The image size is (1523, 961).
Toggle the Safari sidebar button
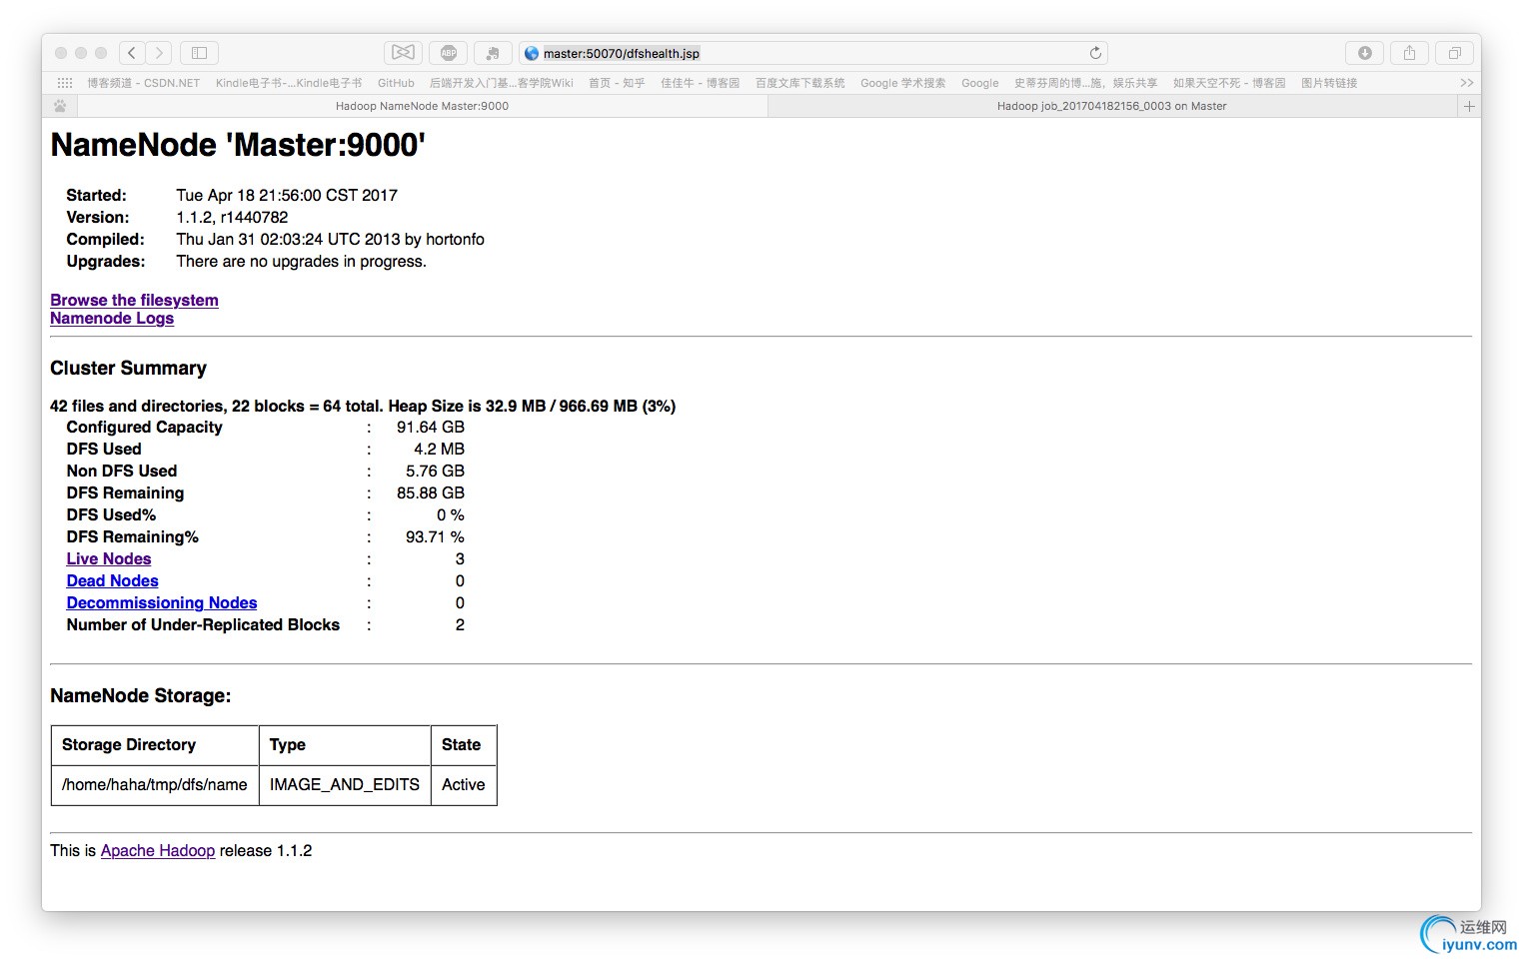coord(199,53)
